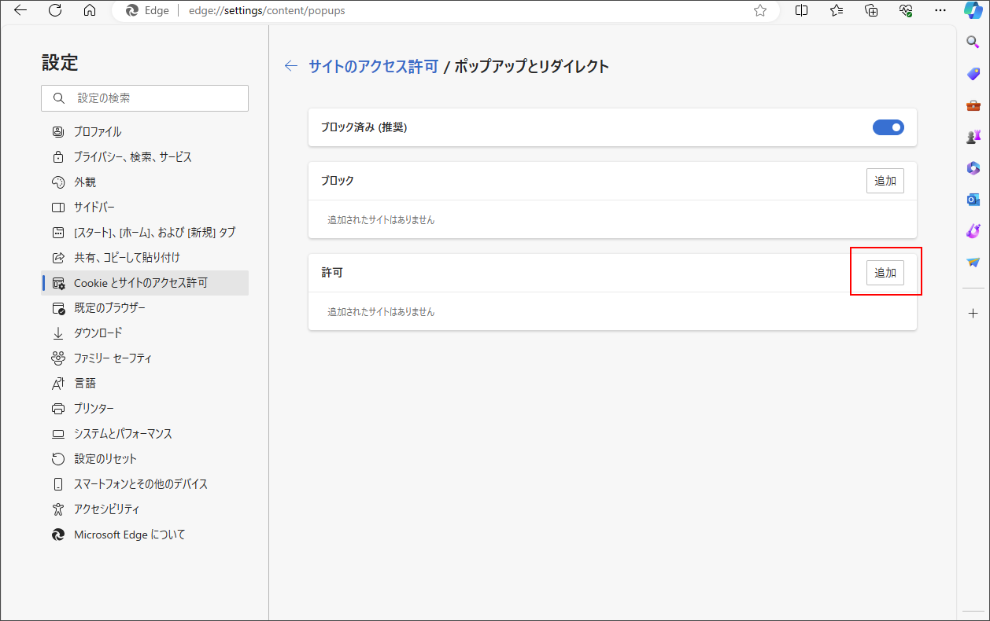The height and width of the screenshot is (621, 990).
Task: Add this tab to Collections
Action: pos(870,9)
